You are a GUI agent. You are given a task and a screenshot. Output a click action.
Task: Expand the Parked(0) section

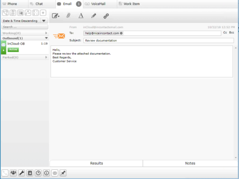[25, 57]
